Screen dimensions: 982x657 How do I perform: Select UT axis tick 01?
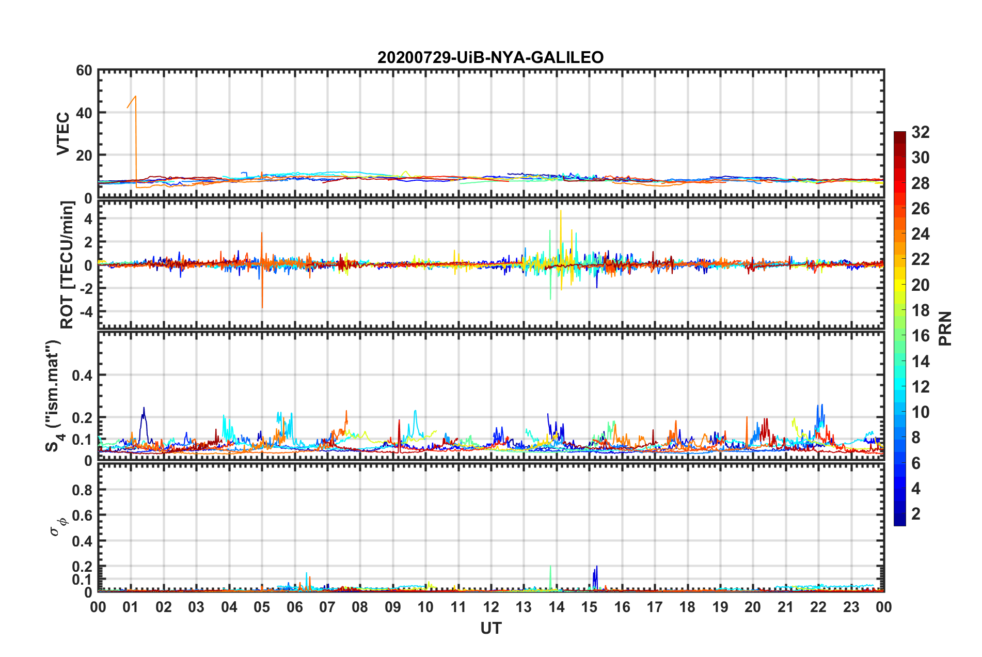(131, 607)
